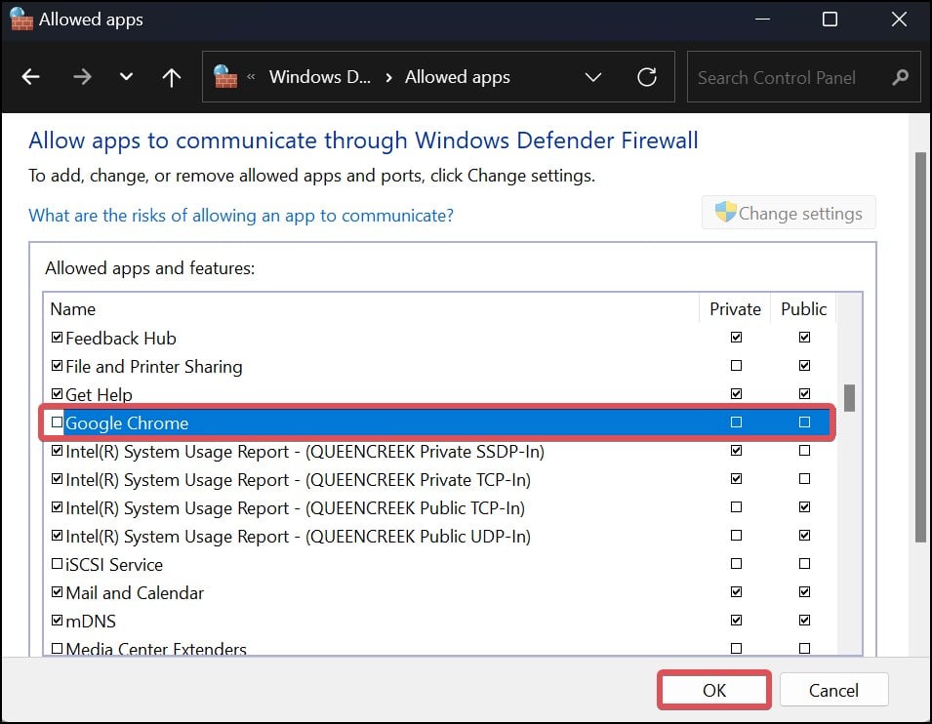Minimize the Allowed apps window
This screenshot has height=724, width=932.
click(x=762, y=19)
